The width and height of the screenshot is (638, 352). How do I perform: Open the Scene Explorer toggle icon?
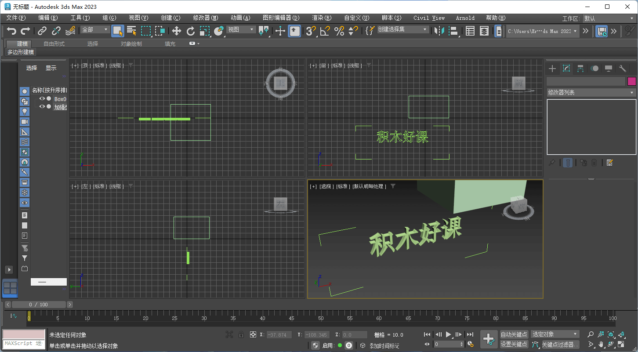coord(470,31)
